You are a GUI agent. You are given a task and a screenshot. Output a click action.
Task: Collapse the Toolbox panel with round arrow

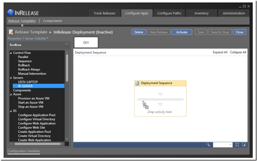tap(67, 45)
